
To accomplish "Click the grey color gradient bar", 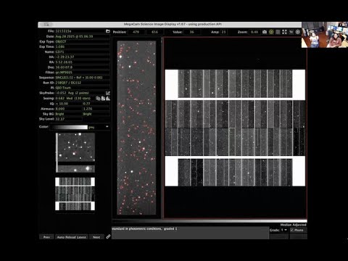I will click(x=69, y=127).
